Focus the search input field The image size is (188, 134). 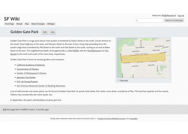click(149, 20)
